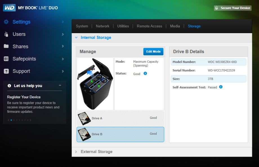This screenshot has width=259, height=167.
Task: Open the Media tab
Action: click(175, 26)
